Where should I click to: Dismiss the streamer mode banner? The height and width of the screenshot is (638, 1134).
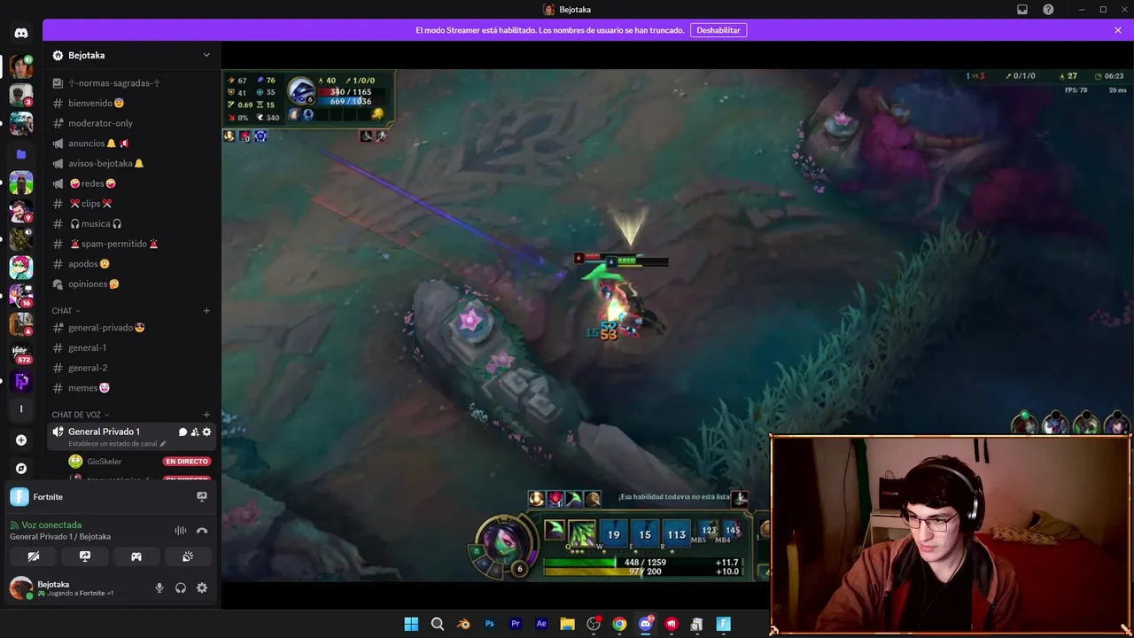(x=1118, y=30)
